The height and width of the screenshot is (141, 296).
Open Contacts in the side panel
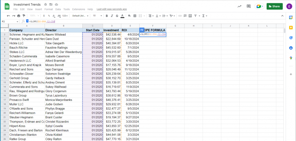[x=291, y=48]
